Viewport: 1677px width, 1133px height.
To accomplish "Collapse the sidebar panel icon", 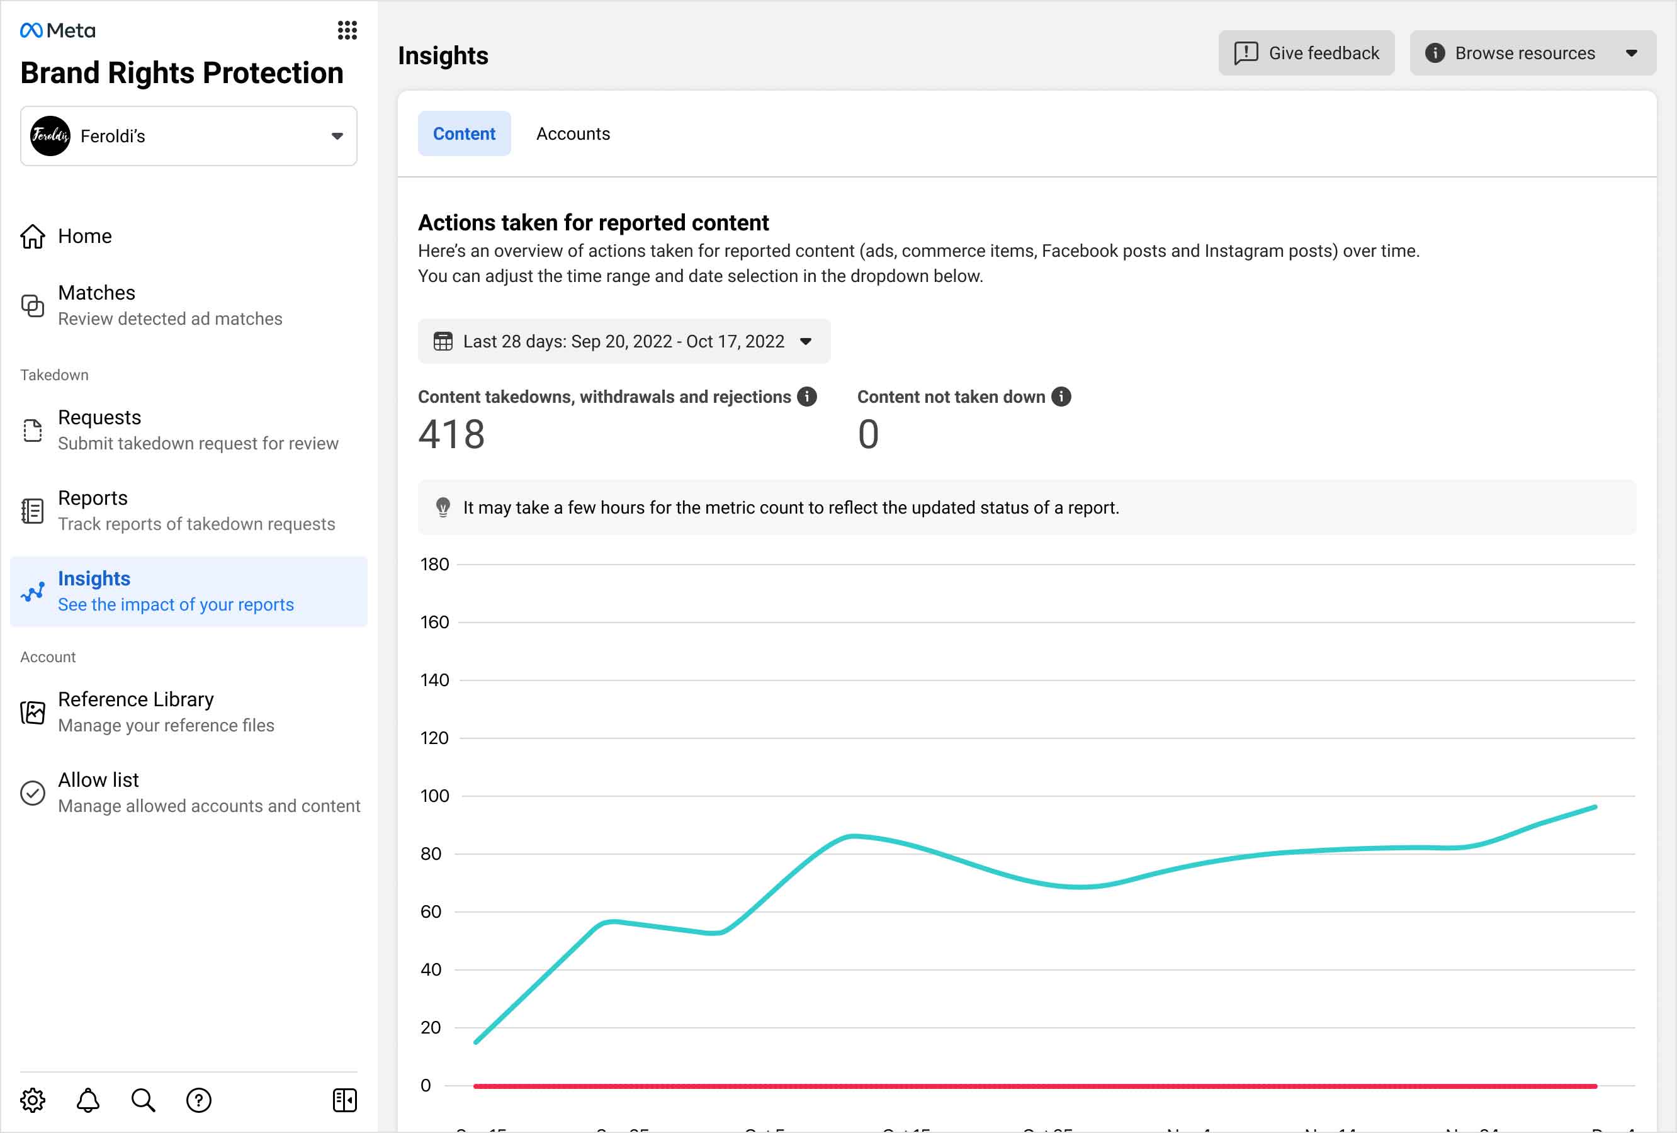I will point(345,1100).
